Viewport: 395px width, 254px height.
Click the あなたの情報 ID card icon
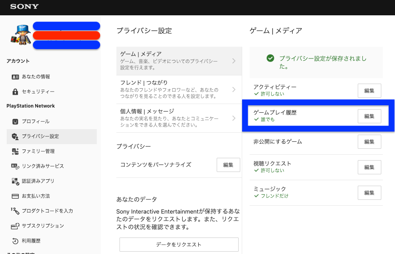(x=15, y=77)
